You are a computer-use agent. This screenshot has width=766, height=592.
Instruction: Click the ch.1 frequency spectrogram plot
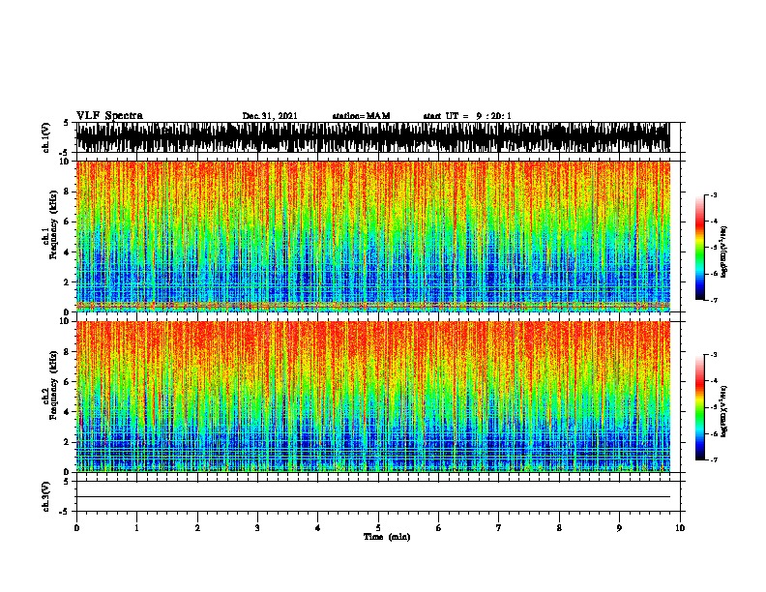coord(372,236)
